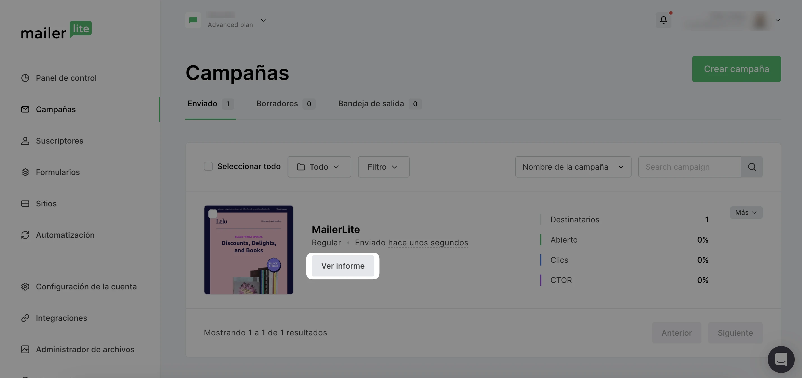Click the Integraciones link icon
This screenshot has width=802, height=378.
click(x=25, y=318)
